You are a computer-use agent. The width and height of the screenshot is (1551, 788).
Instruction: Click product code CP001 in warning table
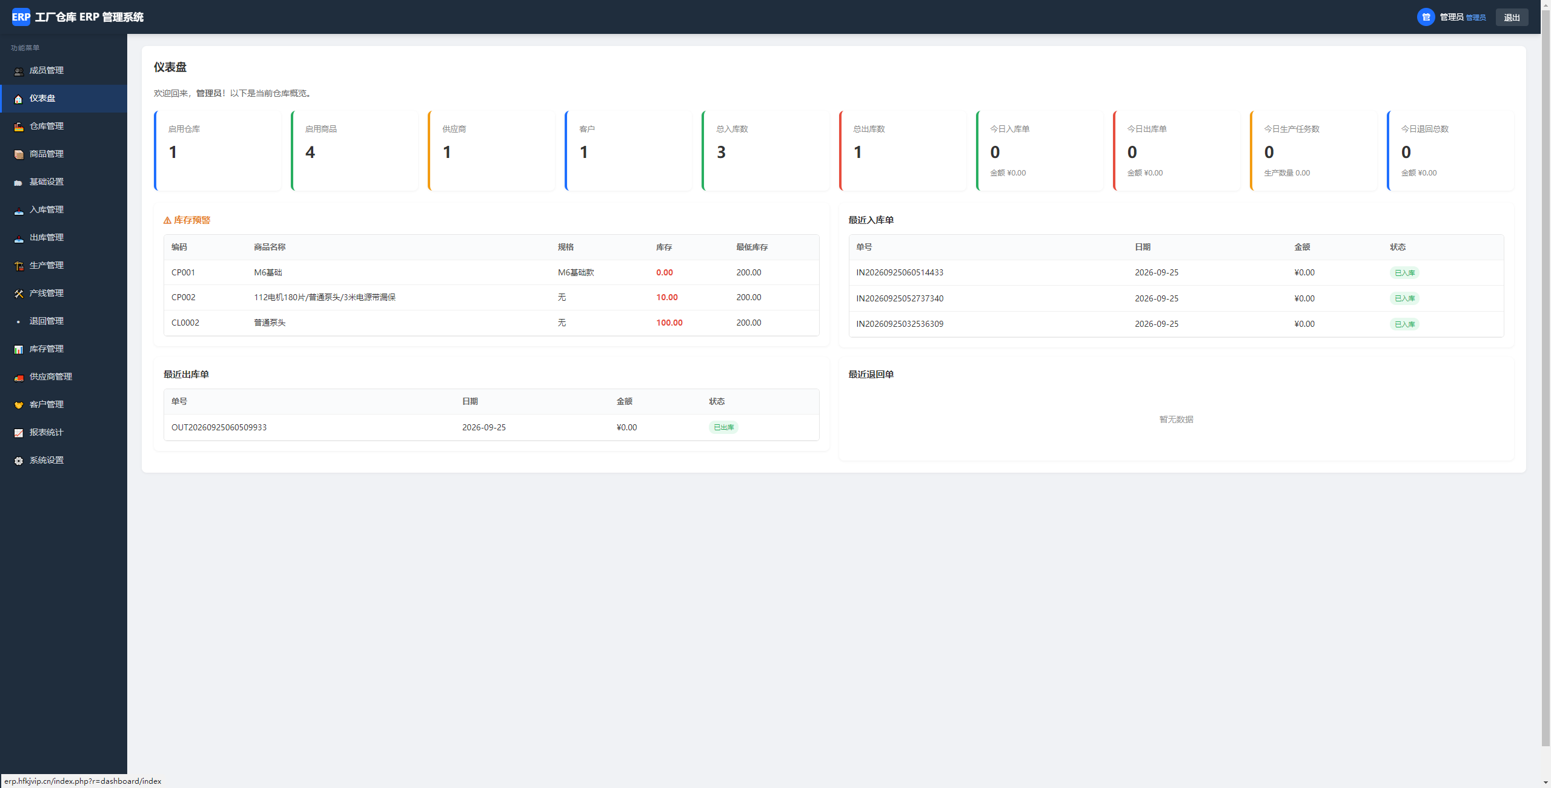pyautogui.click(x=183, y=273)
